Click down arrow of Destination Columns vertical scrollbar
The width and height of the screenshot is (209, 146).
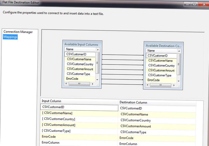pyautogui.click(x=179, y=81)
